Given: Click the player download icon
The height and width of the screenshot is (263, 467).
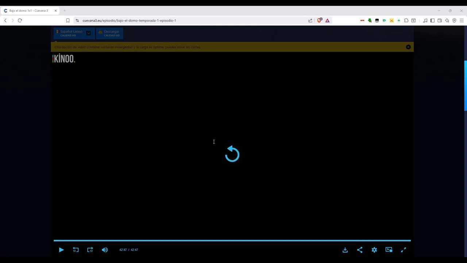Looking at the screenshot, I should click(x=345, y=250).
